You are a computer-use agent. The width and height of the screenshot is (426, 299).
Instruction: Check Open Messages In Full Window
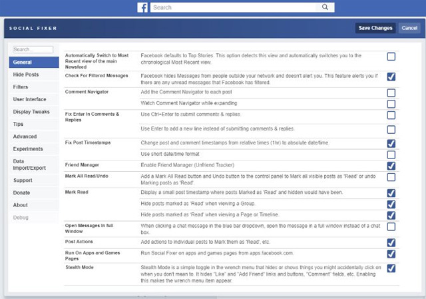pos(391,226)
